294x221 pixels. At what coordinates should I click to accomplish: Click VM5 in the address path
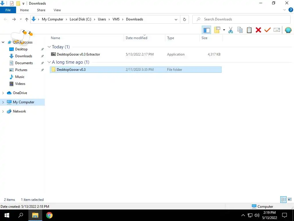tap(116, 19)
